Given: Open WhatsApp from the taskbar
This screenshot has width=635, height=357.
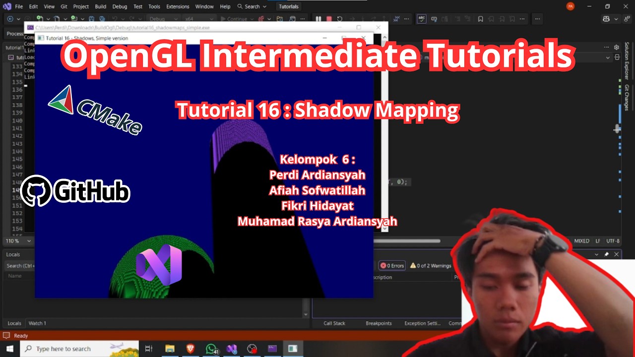Looking at the screenshot, I should (x=211, y=349).
